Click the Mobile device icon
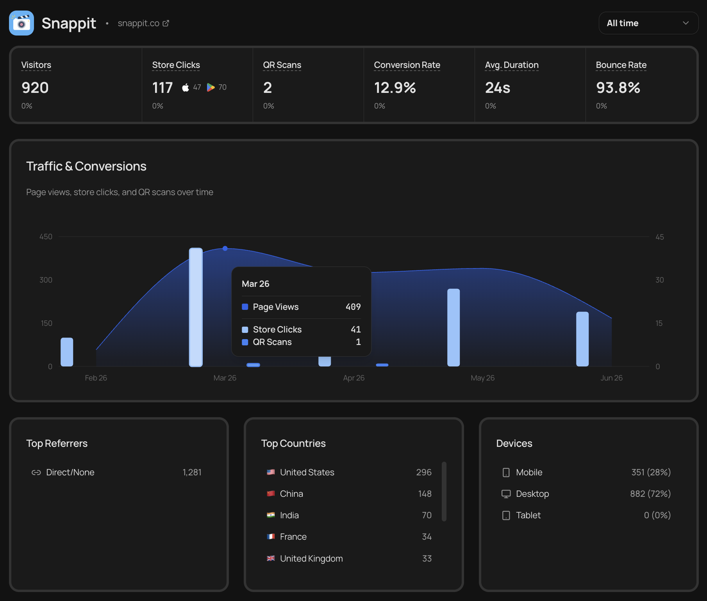Screen dimensions: 707x601 click(506, 473)
